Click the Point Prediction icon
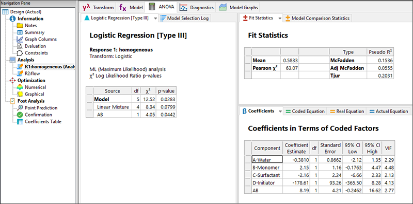This screenshot has height=204, width=413. tap(20, 108)
